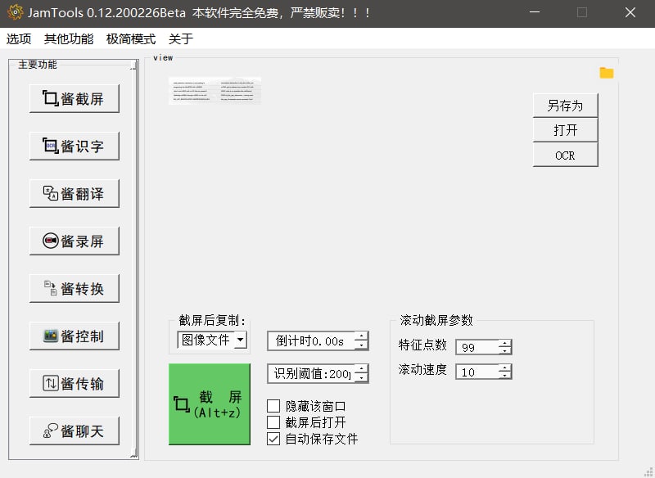Minimize the JamTools window
Image resolution: width=655 pixels, height=478 pixels.
coord(535,12)
